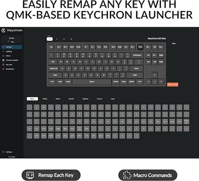The image size is (199, 181).
Task: Switch to the Custom keycode tab
Action: click(99, 99)
